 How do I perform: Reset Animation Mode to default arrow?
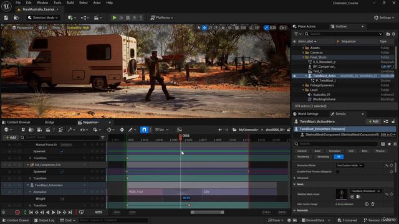[x=387, y=166]
